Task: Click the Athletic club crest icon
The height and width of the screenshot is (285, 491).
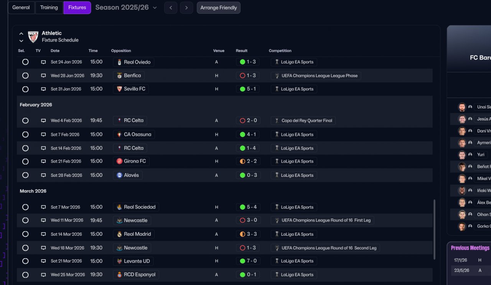Action: click(33, 37)
